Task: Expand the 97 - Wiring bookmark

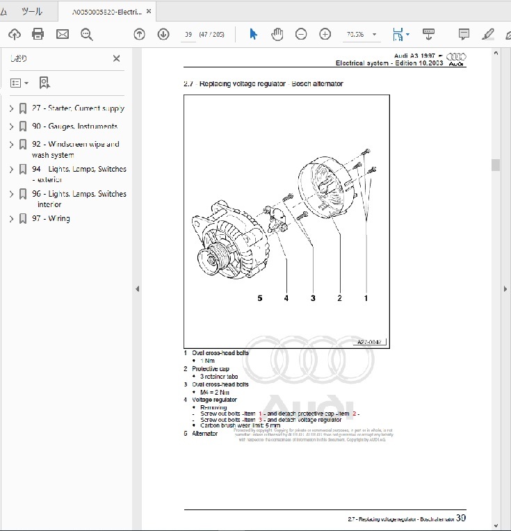Action: click(x=12, y=219)
